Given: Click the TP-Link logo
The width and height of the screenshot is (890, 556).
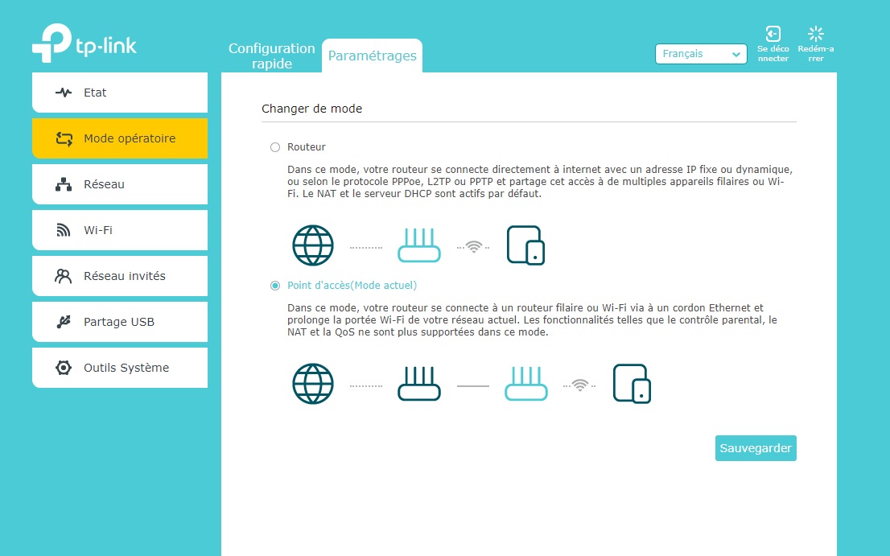Looking at the screenshot, I should (84, 43).
